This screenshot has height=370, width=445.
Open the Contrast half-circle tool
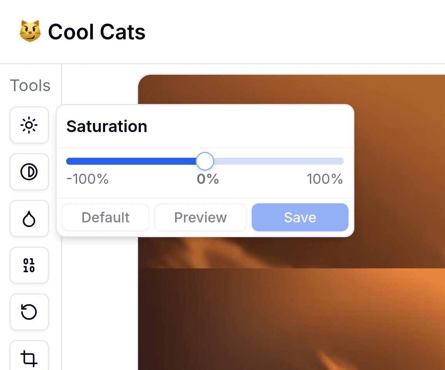pos(29,172)
